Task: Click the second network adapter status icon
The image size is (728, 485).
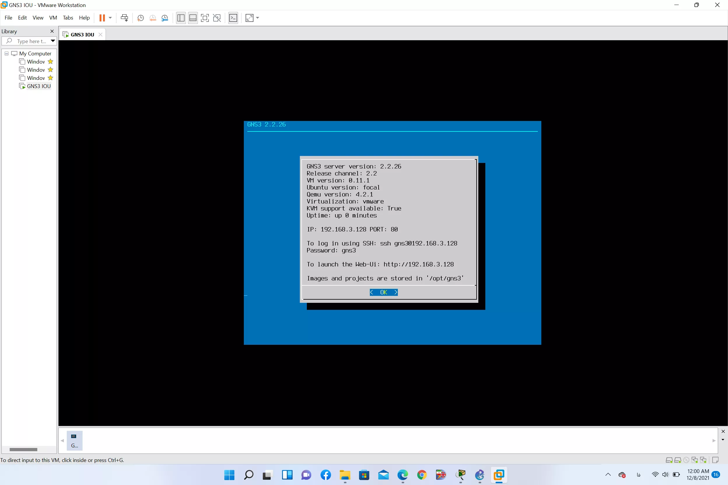Action: (703, 460)
